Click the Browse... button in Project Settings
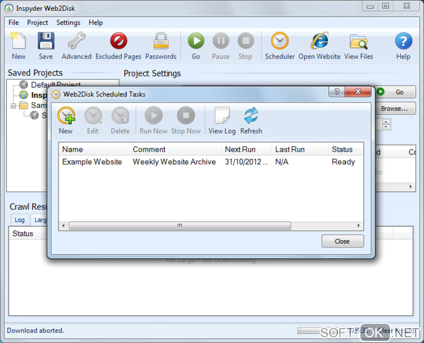Viewport: 424px width, 343px height. pyautogui.click(x=395, y=108)
